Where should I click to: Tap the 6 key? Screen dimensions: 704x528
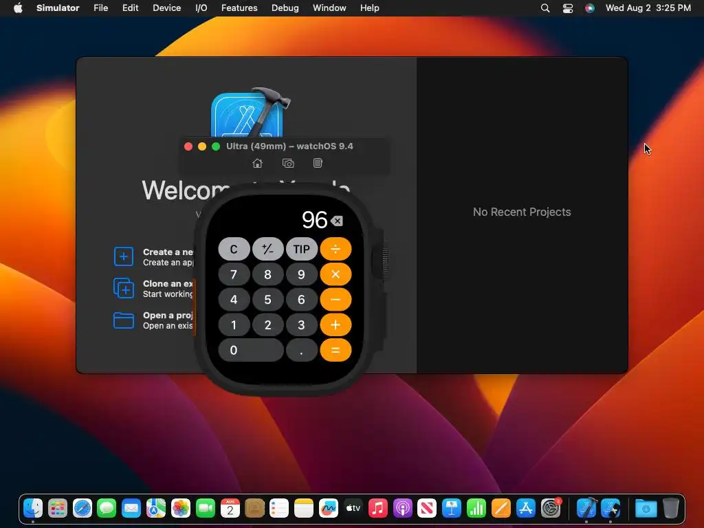point(302,300)
